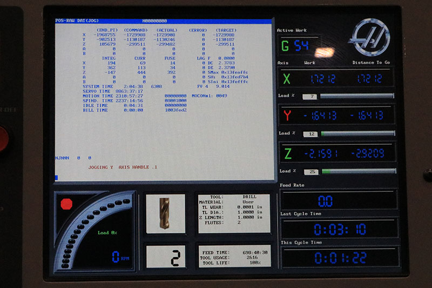Image resolution: width=432 pixels, height=288 pixels.
Task: Click the MOTION TIME row
Action: (x=113, y=96)
